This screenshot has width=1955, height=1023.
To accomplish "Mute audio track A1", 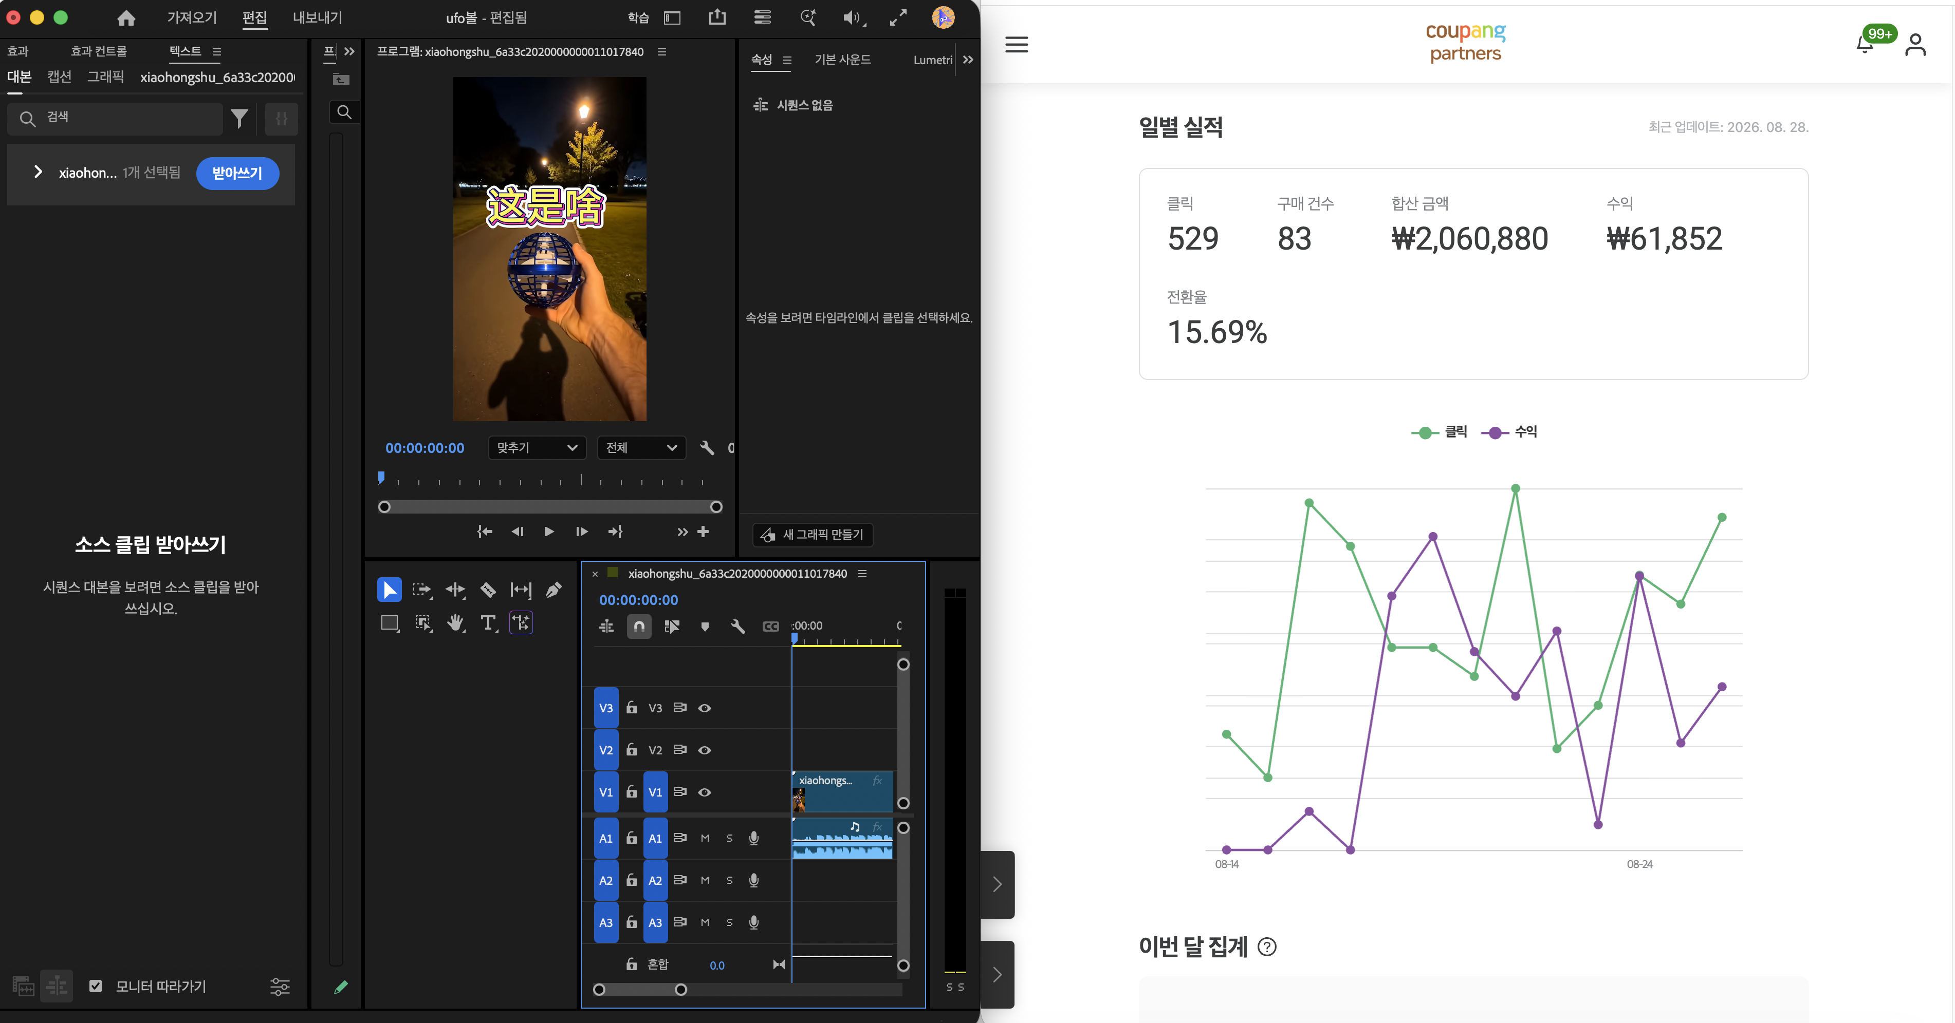I will 705,838.
